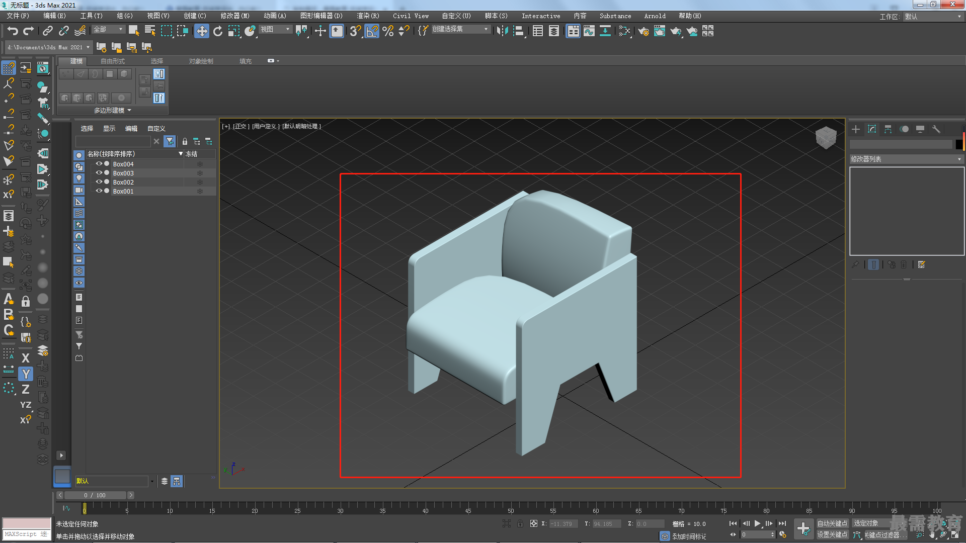
Task: Expand the '修改器列表' modifier dropdown
Action: click(906, 159)
